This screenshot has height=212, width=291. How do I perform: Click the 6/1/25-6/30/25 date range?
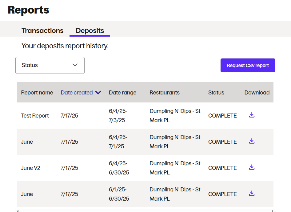[x=119, y=194]
